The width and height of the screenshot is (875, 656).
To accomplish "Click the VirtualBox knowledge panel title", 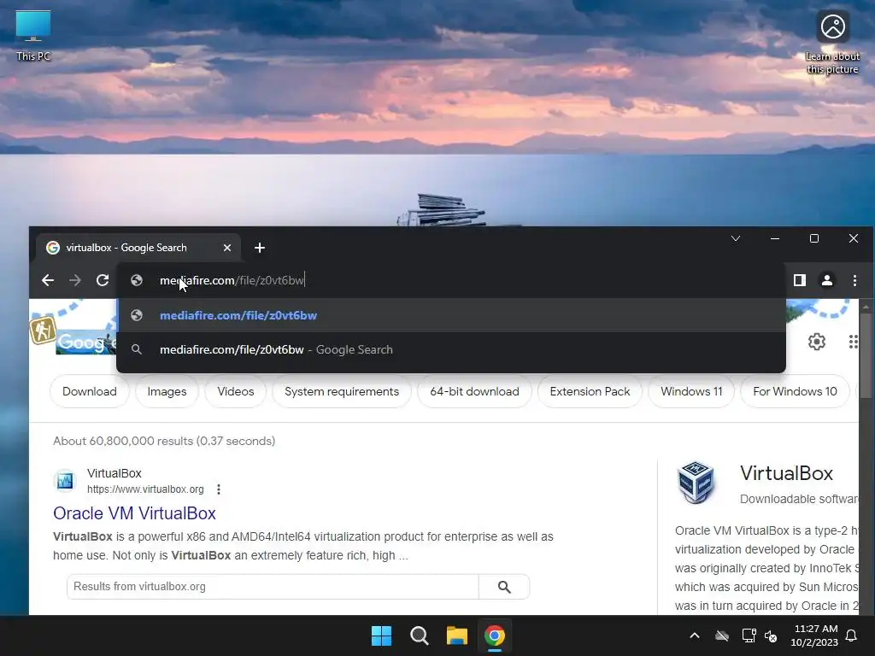I will pos(786,473).
